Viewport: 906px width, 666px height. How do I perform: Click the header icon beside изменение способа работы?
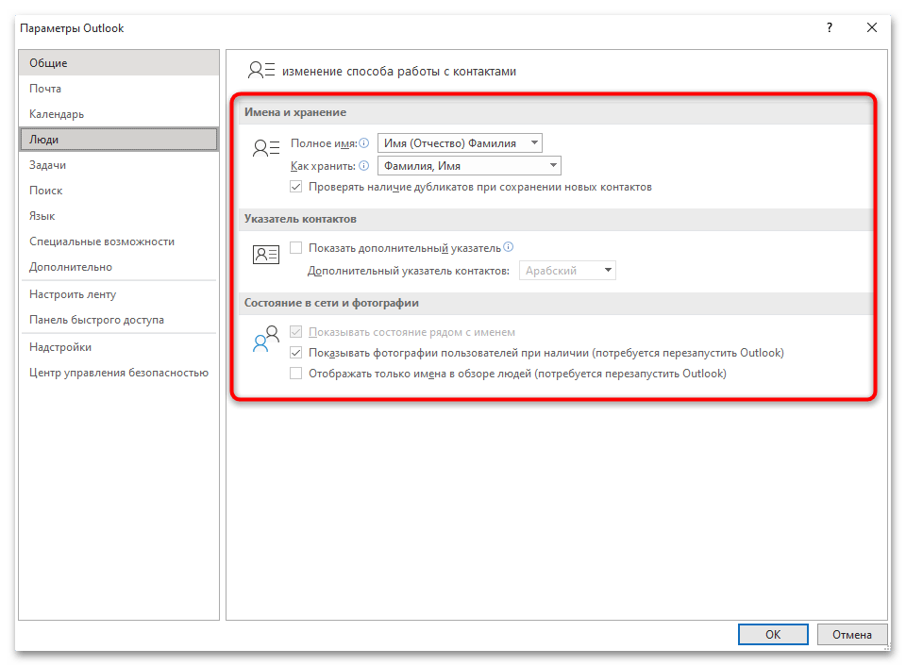260,71
